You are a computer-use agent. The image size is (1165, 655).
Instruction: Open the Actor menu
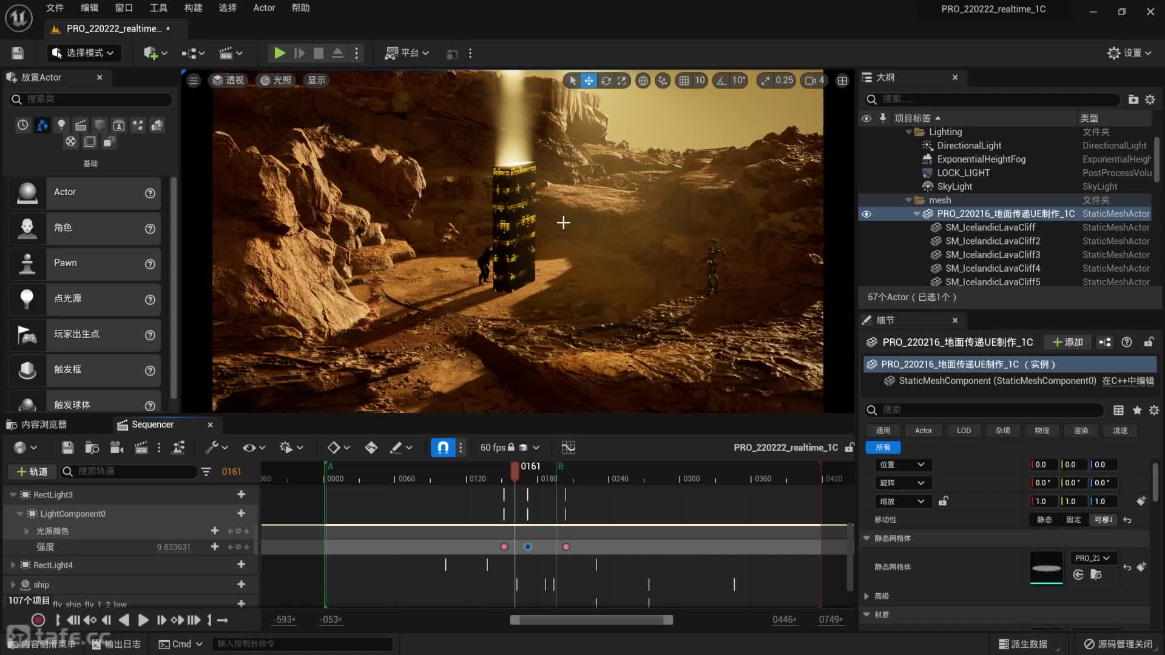tap(264, 8)
